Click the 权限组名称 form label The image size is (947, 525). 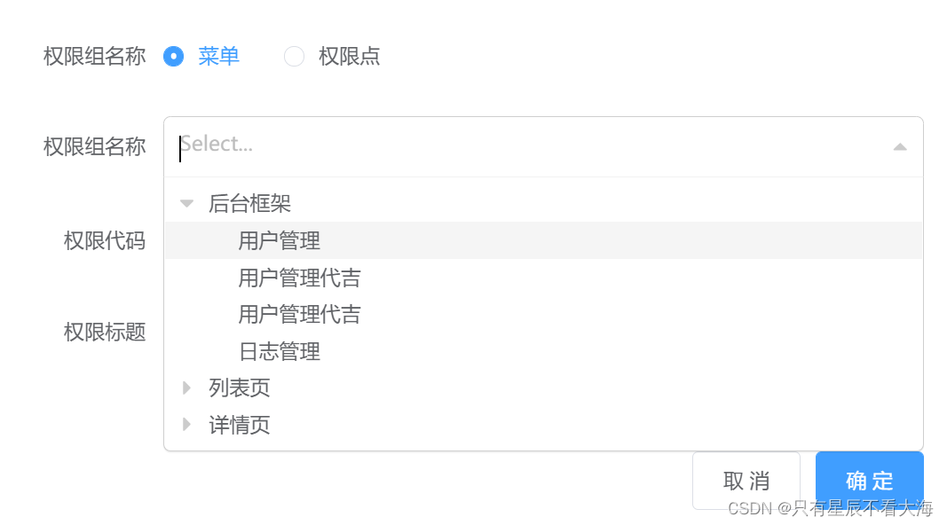[x=93, y=146]
